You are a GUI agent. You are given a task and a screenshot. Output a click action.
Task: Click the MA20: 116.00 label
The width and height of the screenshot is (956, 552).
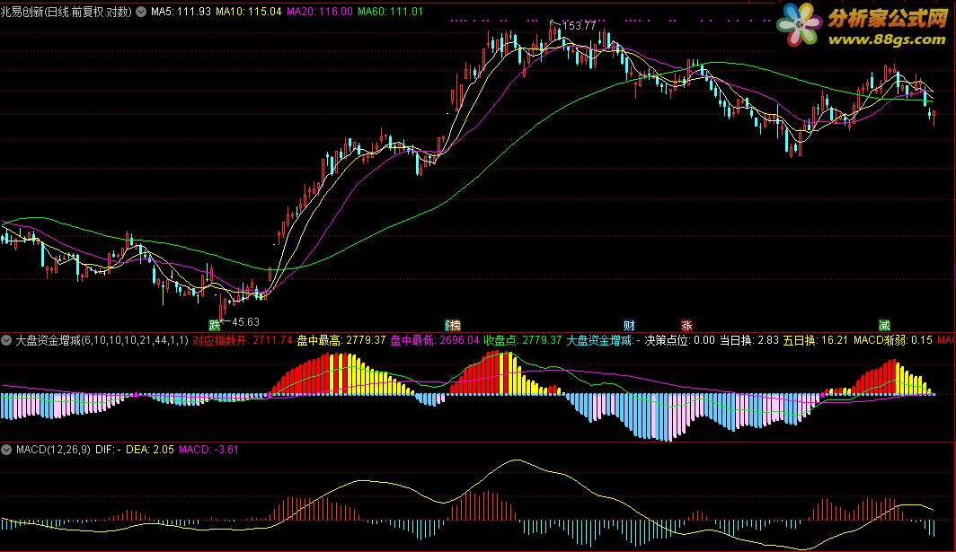click(x=320, y=12)
